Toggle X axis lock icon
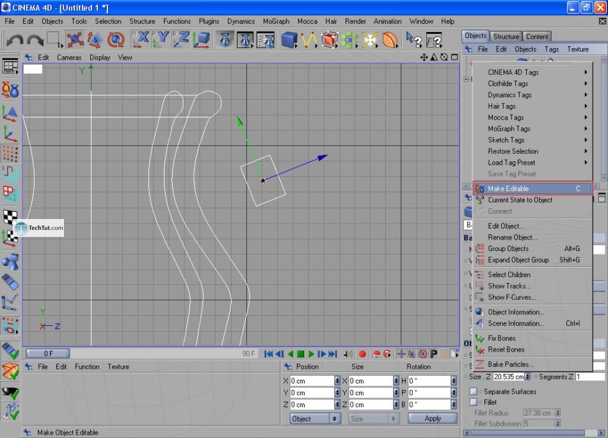608x438 pixels. click(x=140, y=40)
